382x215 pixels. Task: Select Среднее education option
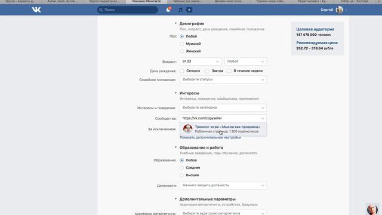[x=181, y=168]
